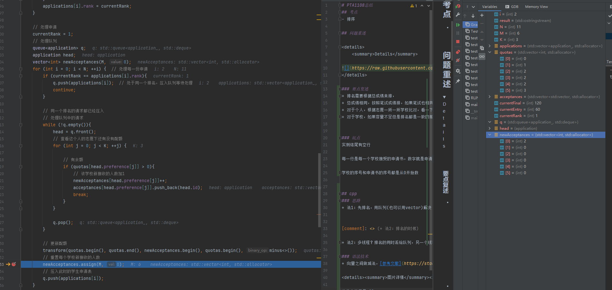Open the raw.githubusercontent image link
The width and height of the screenshot is (612, 290).
[392, 68]
